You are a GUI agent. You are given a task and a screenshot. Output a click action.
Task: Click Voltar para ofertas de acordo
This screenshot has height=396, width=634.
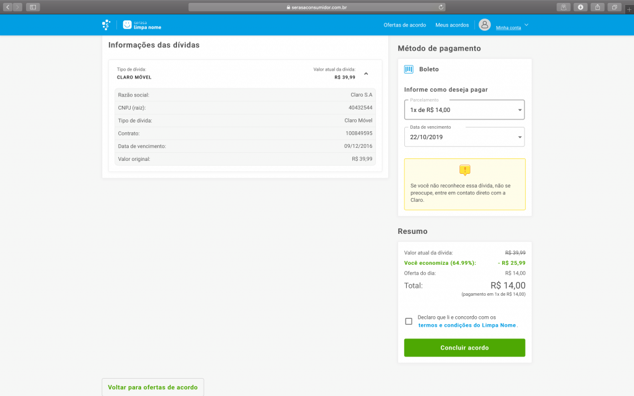coord(153,387)
